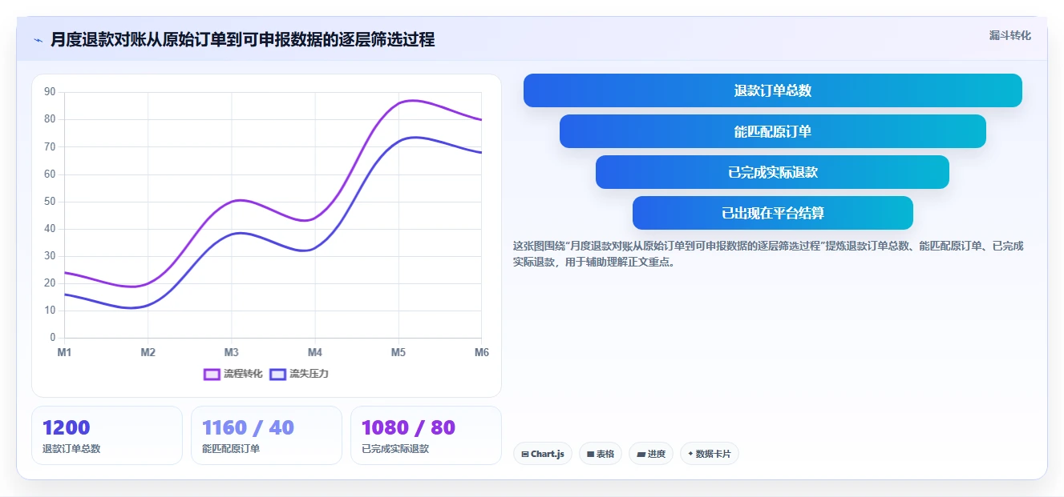1064x497 pixels.
Task: Click the purple 流程转化 legend swatch
Action: 212,374
